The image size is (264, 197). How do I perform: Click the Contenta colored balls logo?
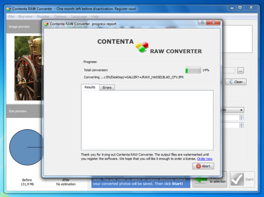[x=142, y=47]
